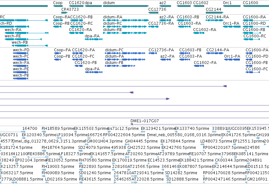Image resolution: width=269 pixels, height=184 pixels.
Task: Click the CG2144 gene label
Action: (x=213, y=9)
